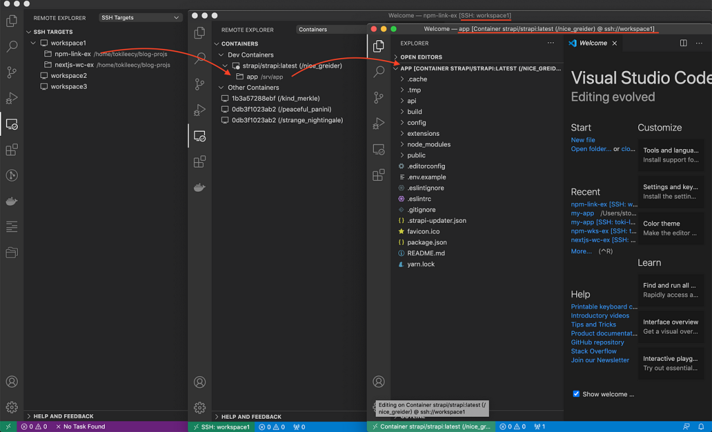Open the GitHub repository help link
Image resolution: width=712 pixels, height=432 pixels.
point(597,342)
